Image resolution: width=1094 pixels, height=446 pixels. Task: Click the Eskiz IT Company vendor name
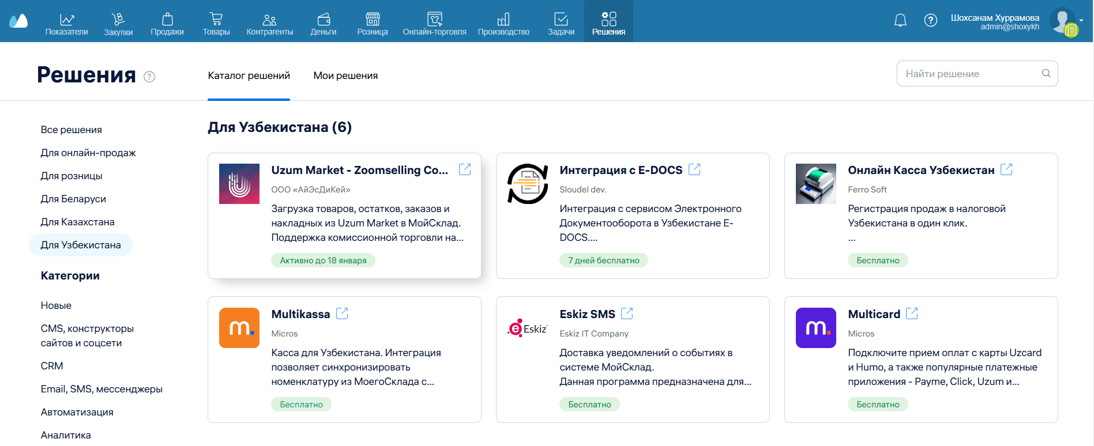click(x=594, y=334)
